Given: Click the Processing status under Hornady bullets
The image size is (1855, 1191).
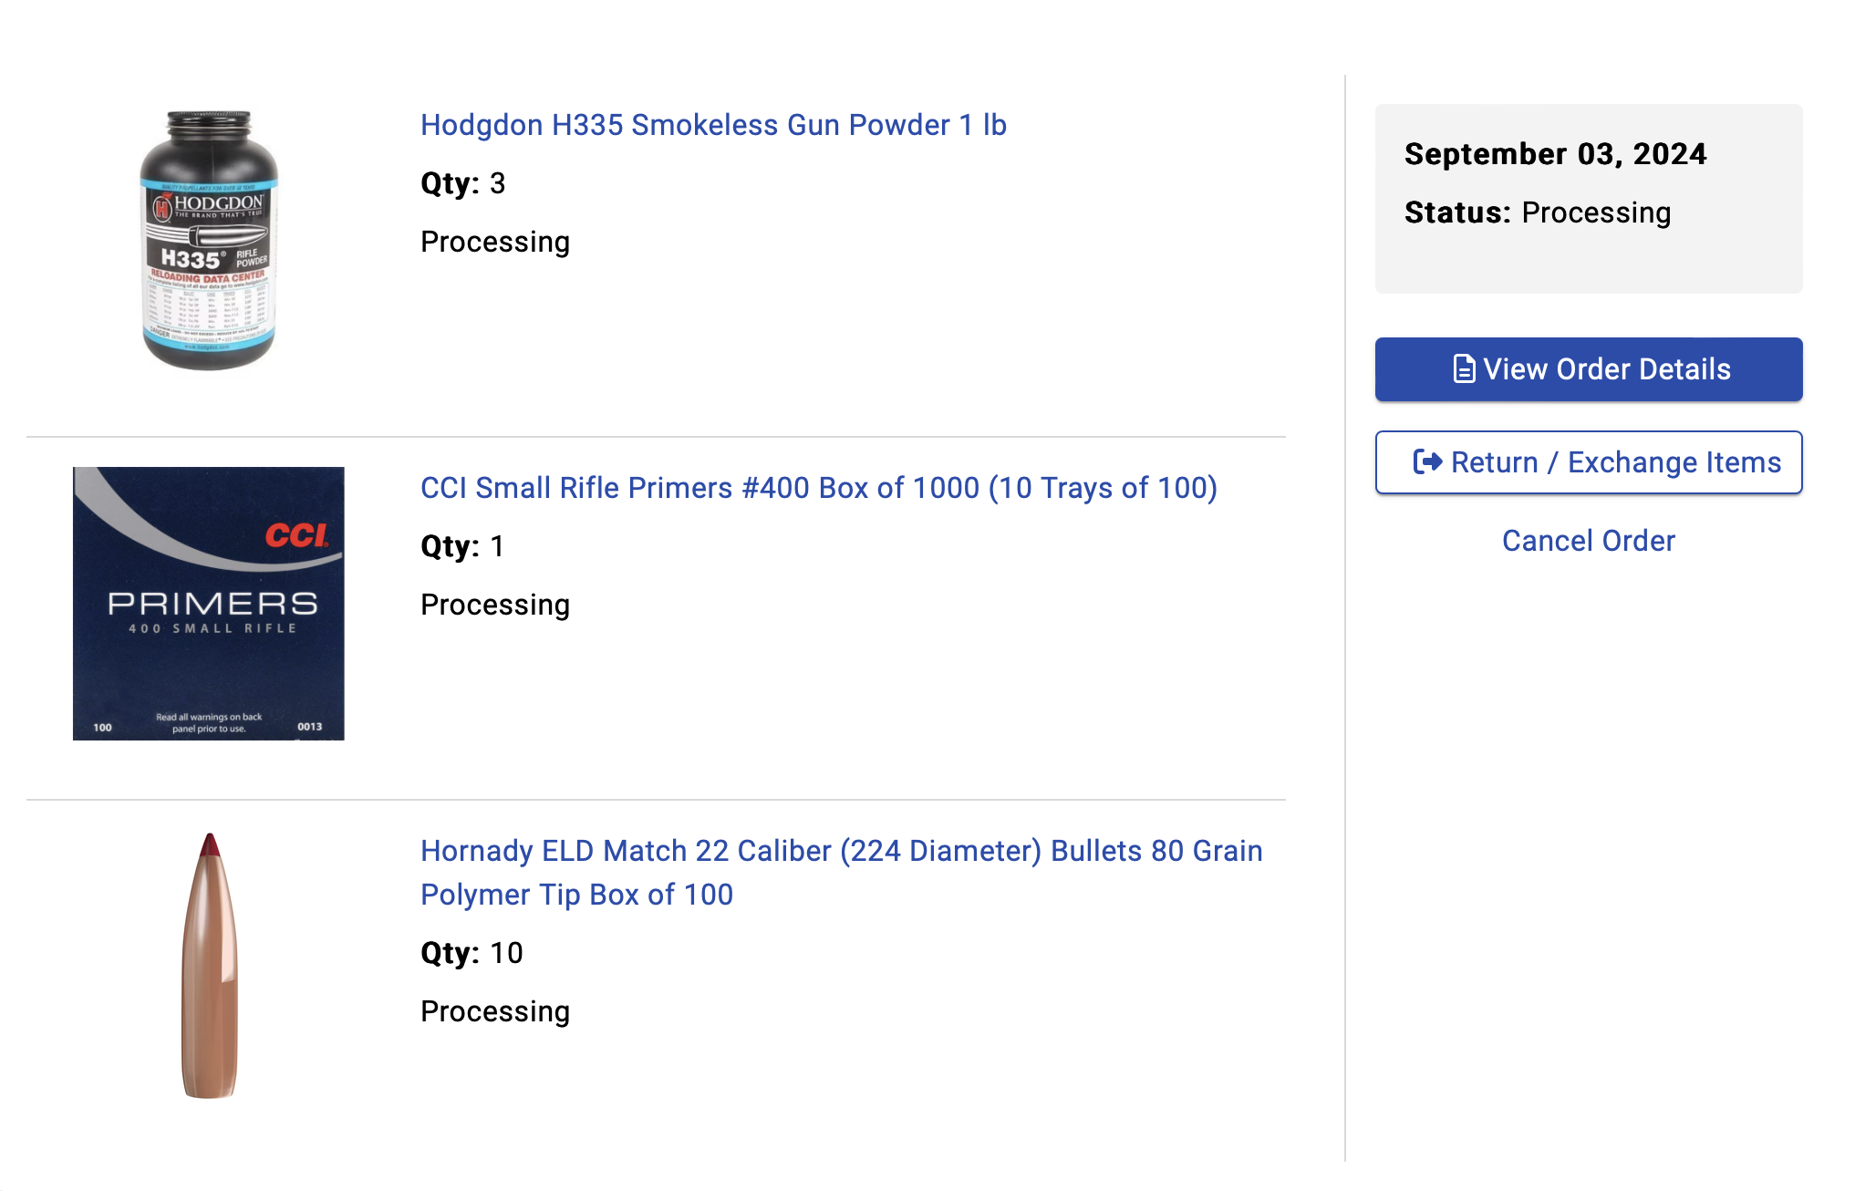Looking at the screenshot, I should 495,1011.
